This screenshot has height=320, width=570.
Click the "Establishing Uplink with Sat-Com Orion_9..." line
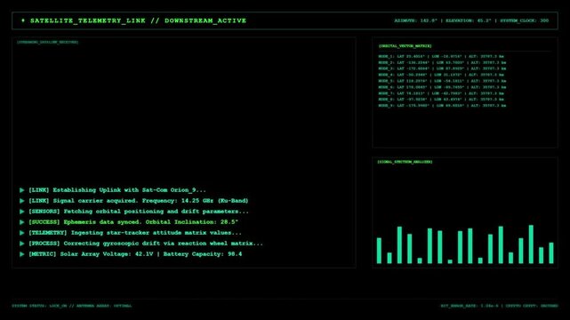[x=117, y=190]
